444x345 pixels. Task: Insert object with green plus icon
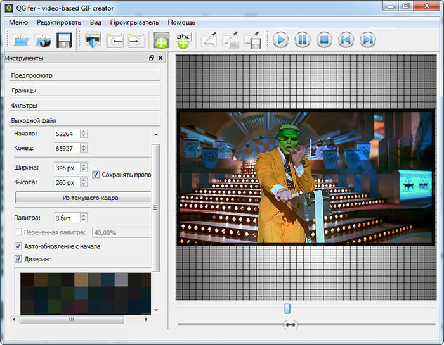coord(161,40)
